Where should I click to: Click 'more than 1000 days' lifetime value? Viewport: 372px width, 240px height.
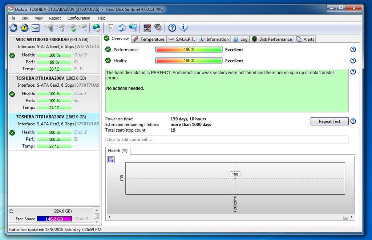coord(191,124)
